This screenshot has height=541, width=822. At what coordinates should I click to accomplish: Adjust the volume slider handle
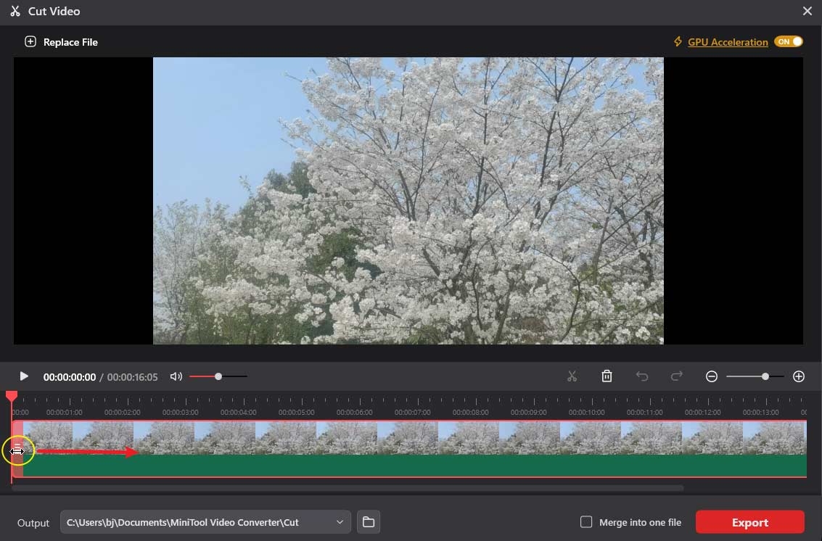coord(218,376)
